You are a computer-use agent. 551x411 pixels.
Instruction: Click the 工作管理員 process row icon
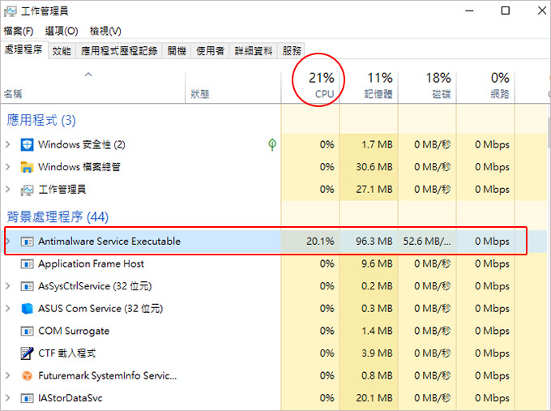click(x=27, y=190)
